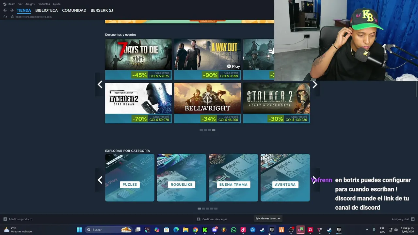This screenshot has width=418, height=235.
Task: Show next offers in Descuentos y eventos
Action: [315, 85]
